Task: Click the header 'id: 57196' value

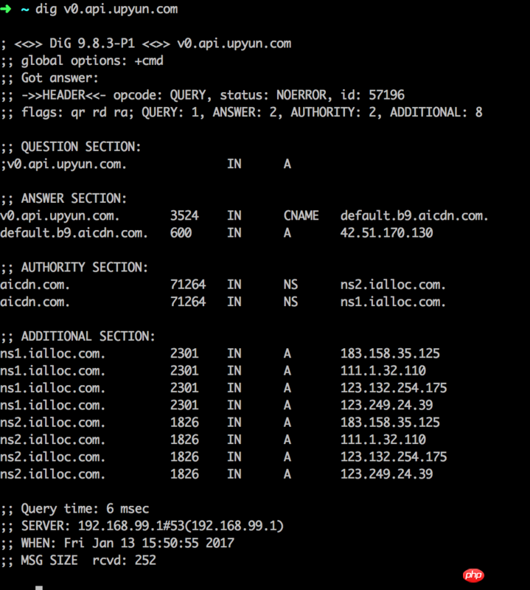Action: [x=372, y=95]
